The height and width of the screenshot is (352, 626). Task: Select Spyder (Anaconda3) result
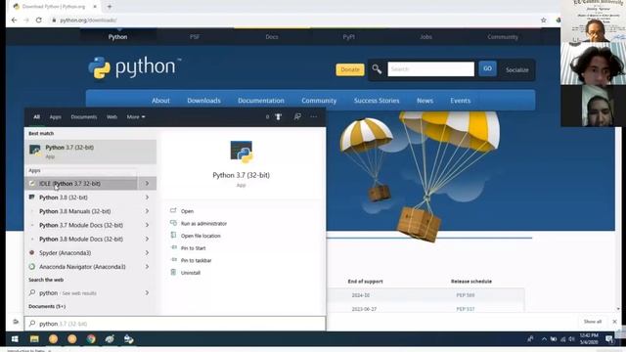[81, 252]
